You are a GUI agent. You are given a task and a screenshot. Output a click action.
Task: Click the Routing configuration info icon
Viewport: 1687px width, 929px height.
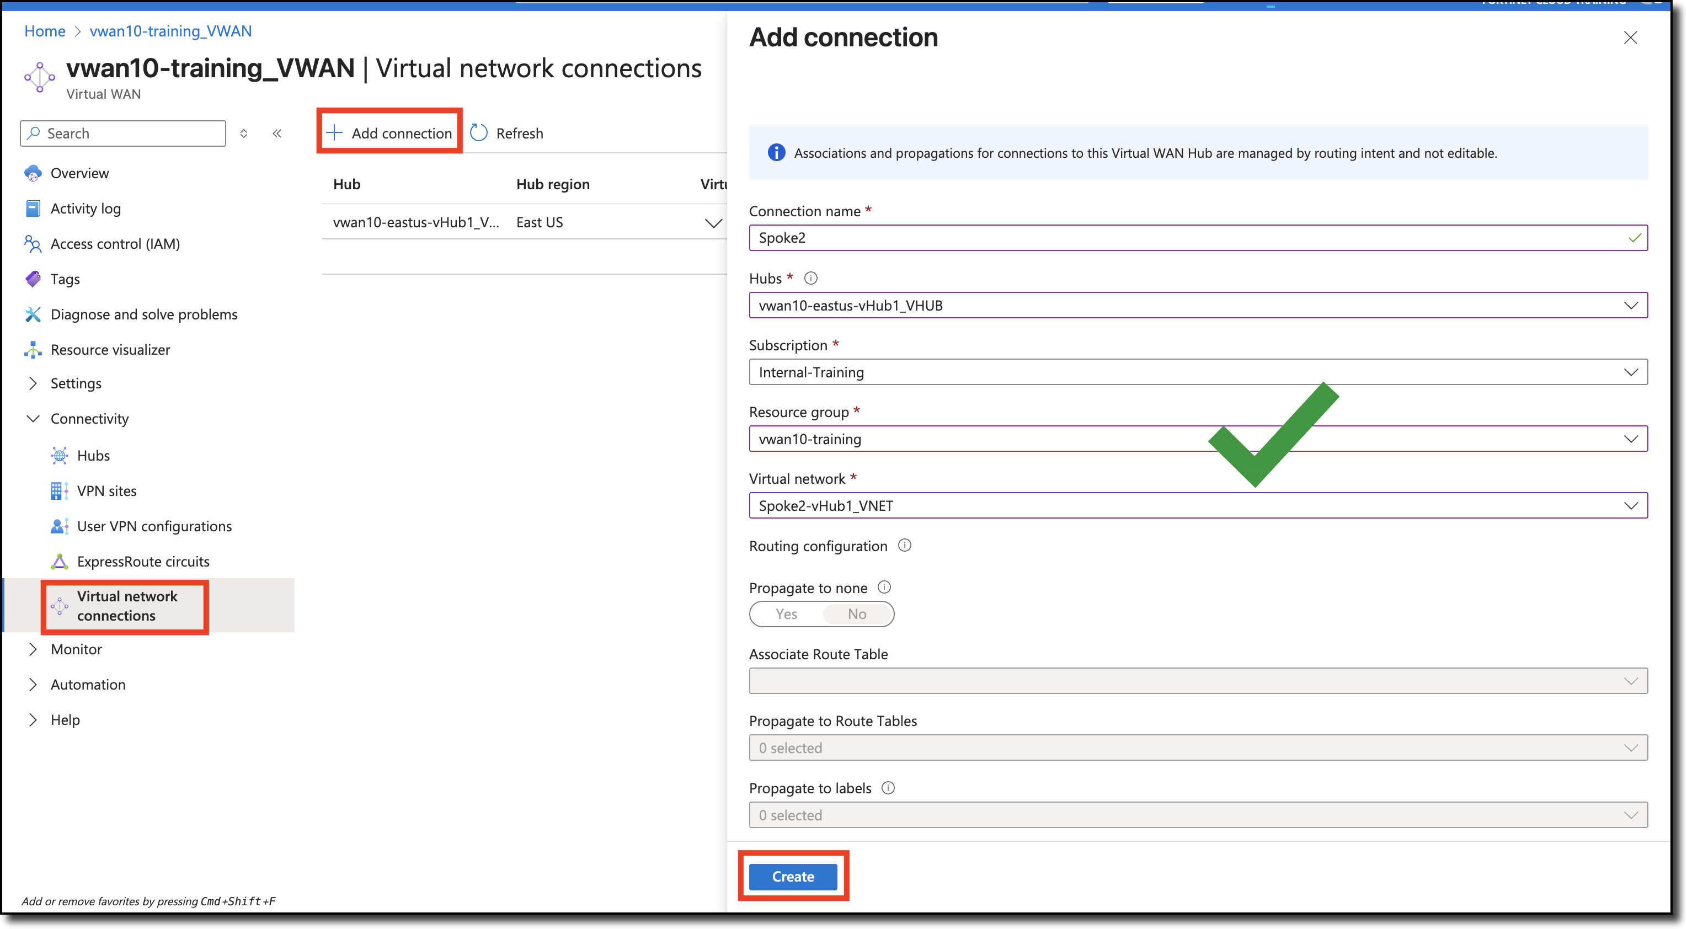click(905, 546)
